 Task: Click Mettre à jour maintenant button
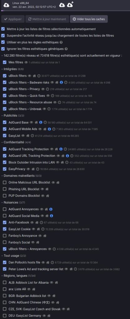coord(47,19)
